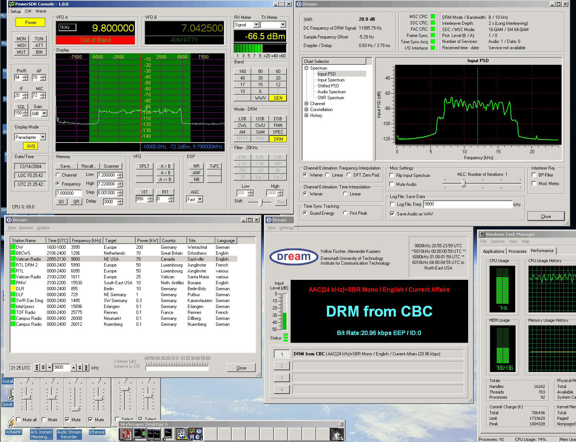Select First Peak time sync tracking
This screenshot has height=442, width=576.
tap(345, 213)
